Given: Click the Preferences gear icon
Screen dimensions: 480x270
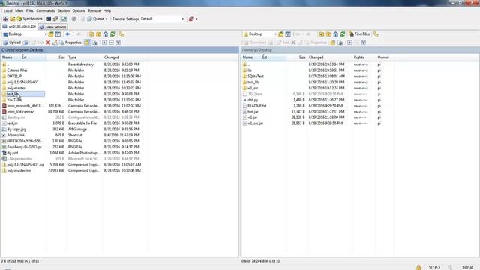Looking at the screenshot, I should (x=73, y=19).
